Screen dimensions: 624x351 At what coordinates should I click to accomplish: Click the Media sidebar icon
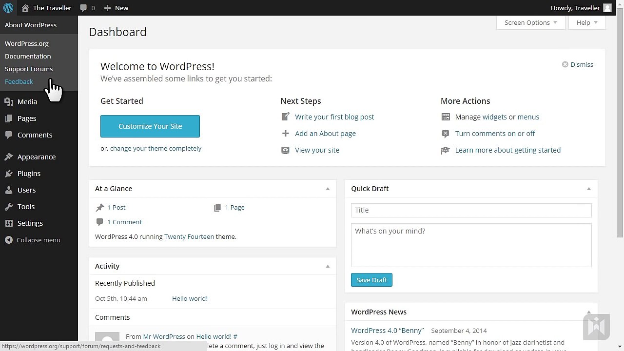pyautogui.click(x=9, y=102)
